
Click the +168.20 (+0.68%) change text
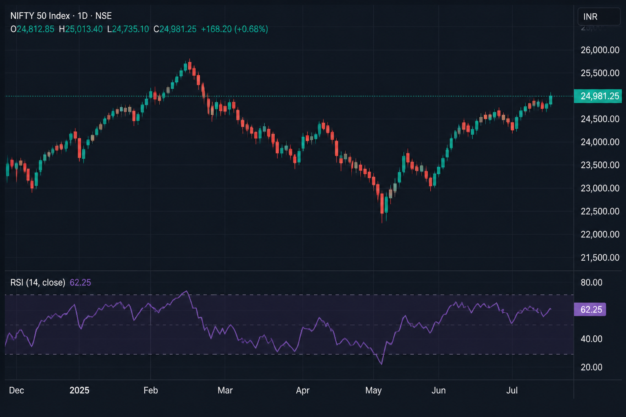coord(234,29)
